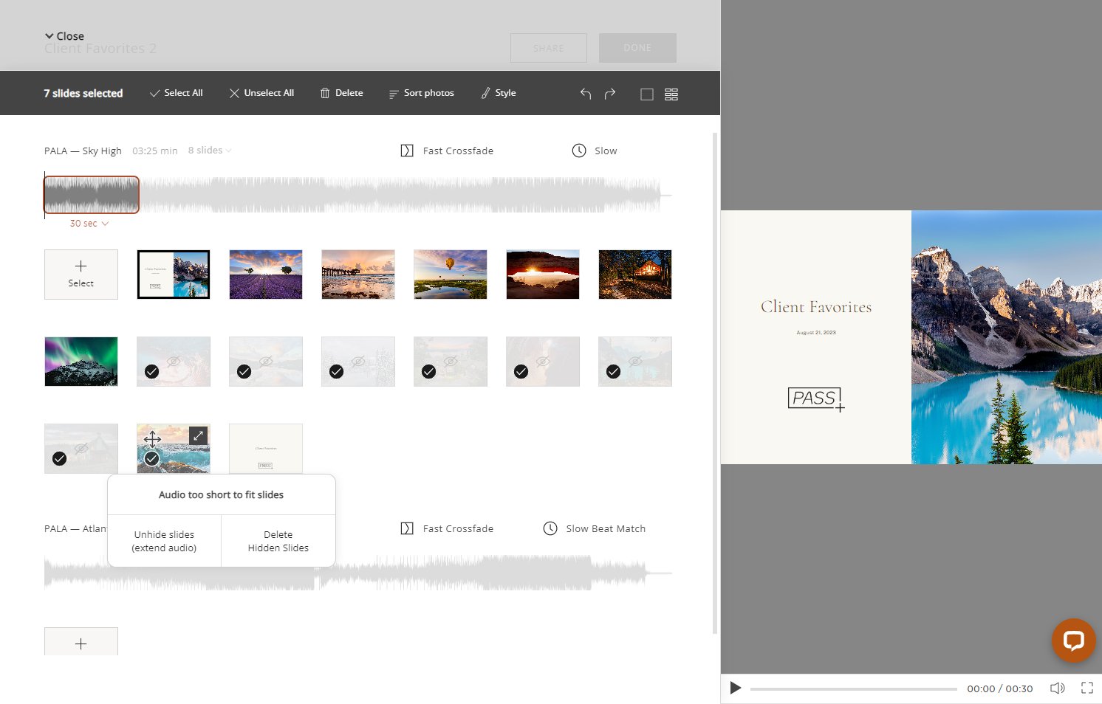
Task: Click Select All in toolbar
Action: click(176, 93)
